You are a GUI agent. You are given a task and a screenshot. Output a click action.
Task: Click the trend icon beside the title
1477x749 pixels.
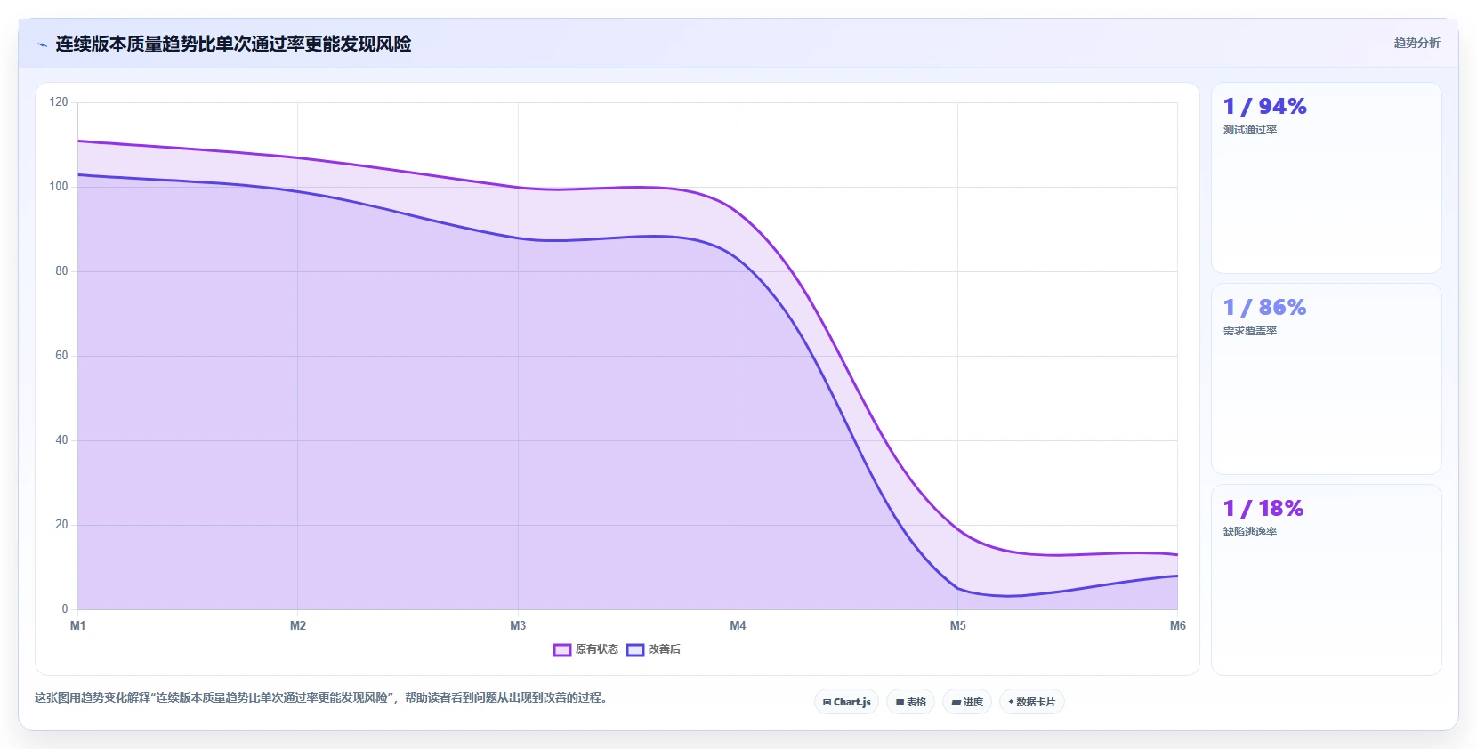coord(42,44)
